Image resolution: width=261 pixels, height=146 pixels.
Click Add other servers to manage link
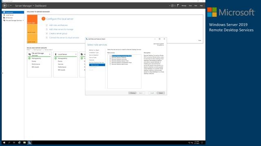(x=61, y=29)
